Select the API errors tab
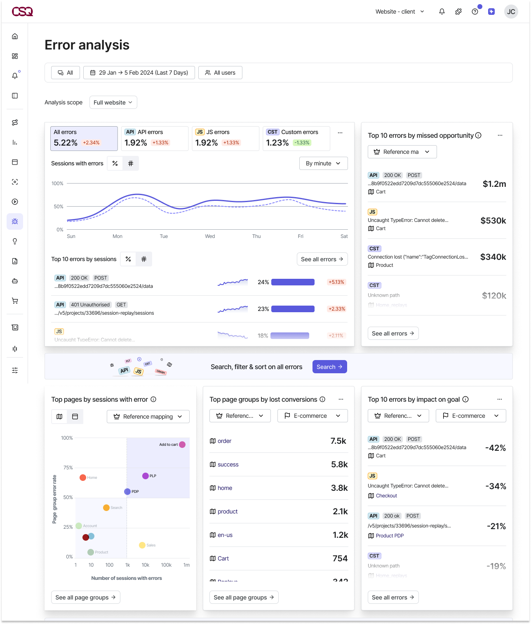 point(155,138)
